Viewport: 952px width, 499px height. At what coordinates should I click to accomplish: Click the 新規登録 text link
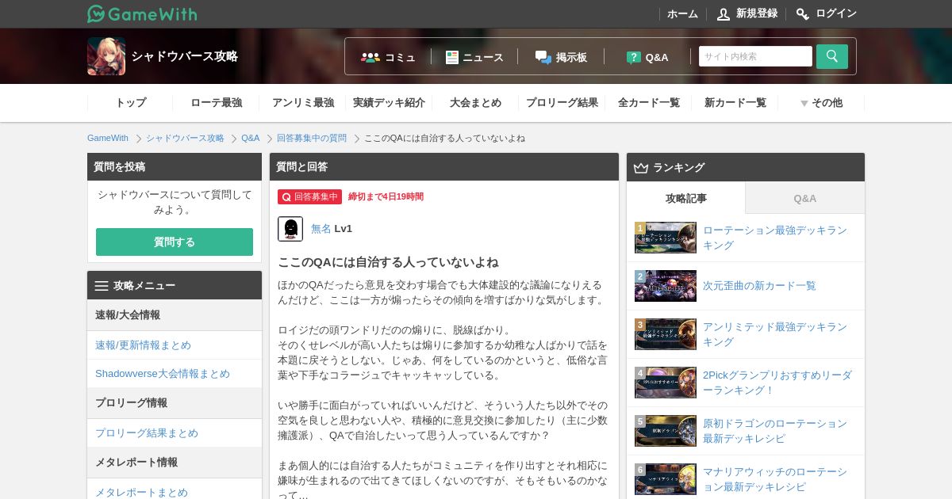(757, 13)
